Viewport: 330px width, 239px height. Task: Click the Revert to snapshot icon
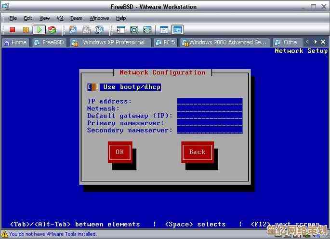(86, 30)
